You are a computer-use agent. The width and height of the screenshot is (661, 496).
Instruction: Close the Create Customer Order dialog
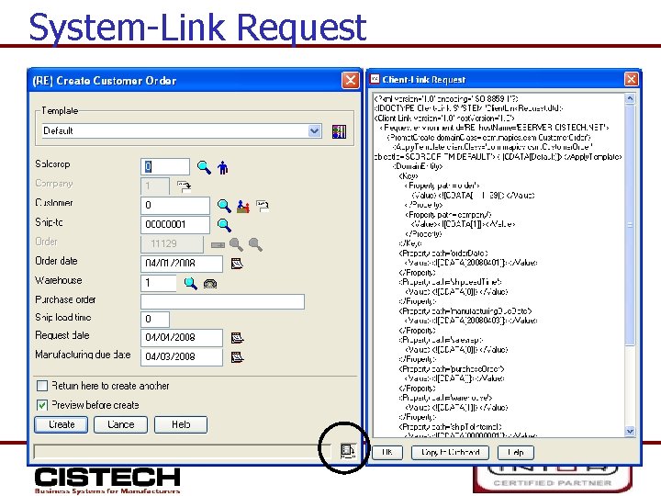pos(351,80)
